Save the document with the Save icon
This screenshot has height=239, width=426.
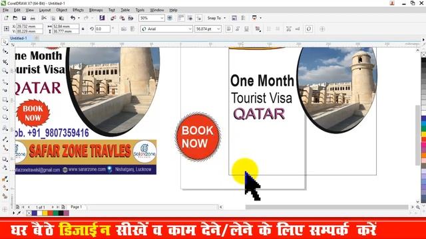tap(24, 18)
